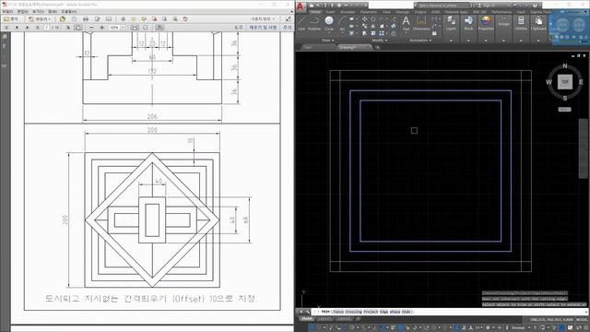This screenshot has height=332, width=590.
Task: Open the WCS dropdown below ViewCube
Action: click(564, 110)
